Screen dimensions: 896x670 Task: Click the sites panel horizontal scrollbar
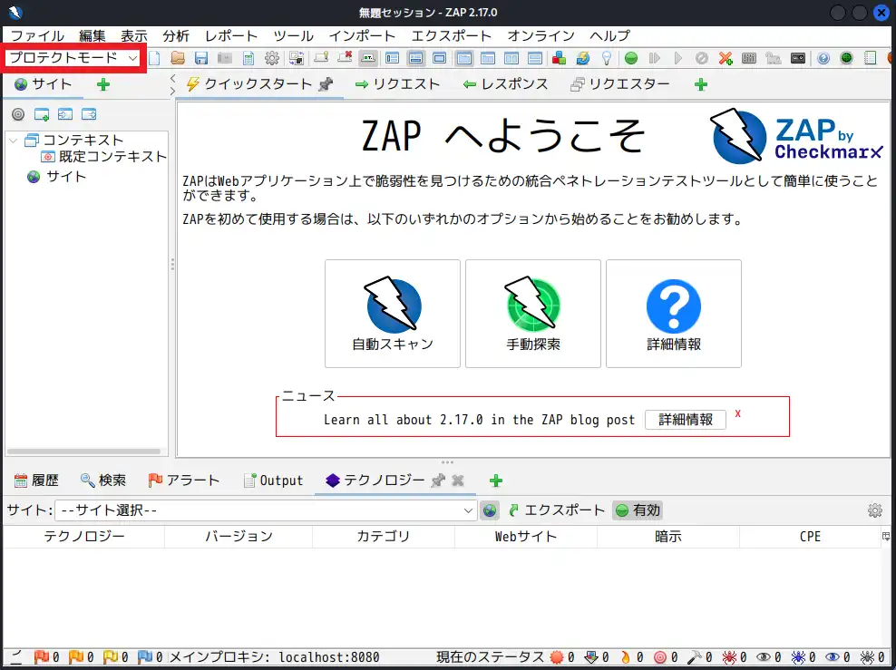pyautogui.click(x=82, y=451)
